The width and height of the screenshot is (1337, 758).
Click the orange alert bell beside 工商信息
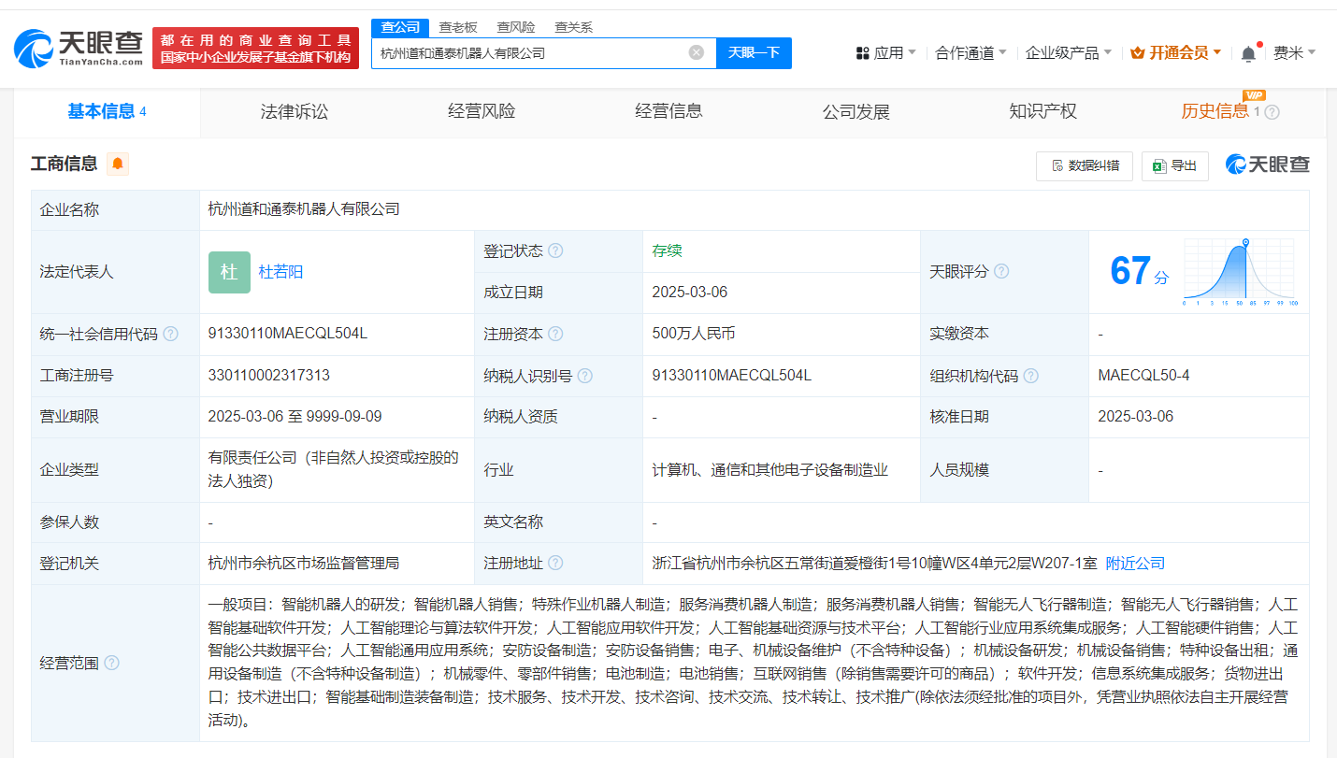(x=117, y=164)
